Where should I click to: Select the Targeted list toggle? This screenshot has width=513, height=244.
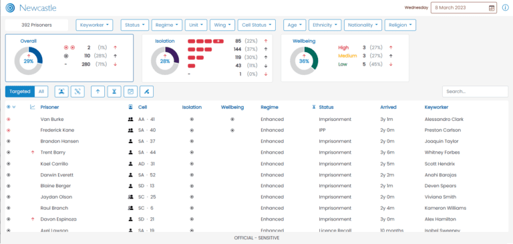coord(20,92)
